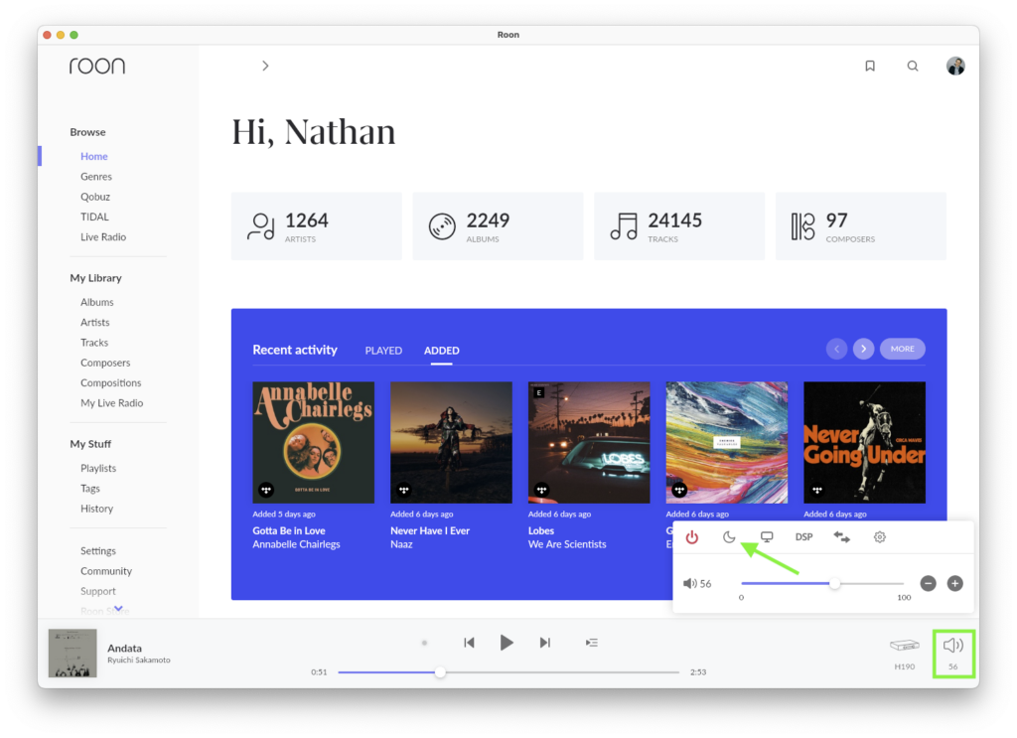
Task: Switch to the ADDED tab
Action: [442, 351]
